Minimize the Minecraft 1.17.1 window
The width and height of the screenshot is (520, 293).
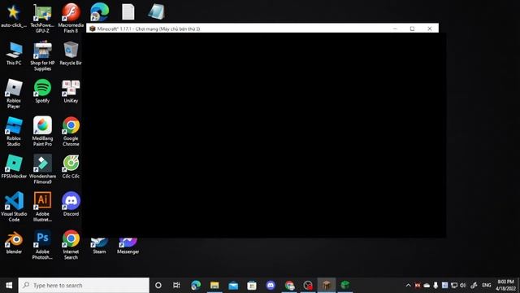click(395, 28)
